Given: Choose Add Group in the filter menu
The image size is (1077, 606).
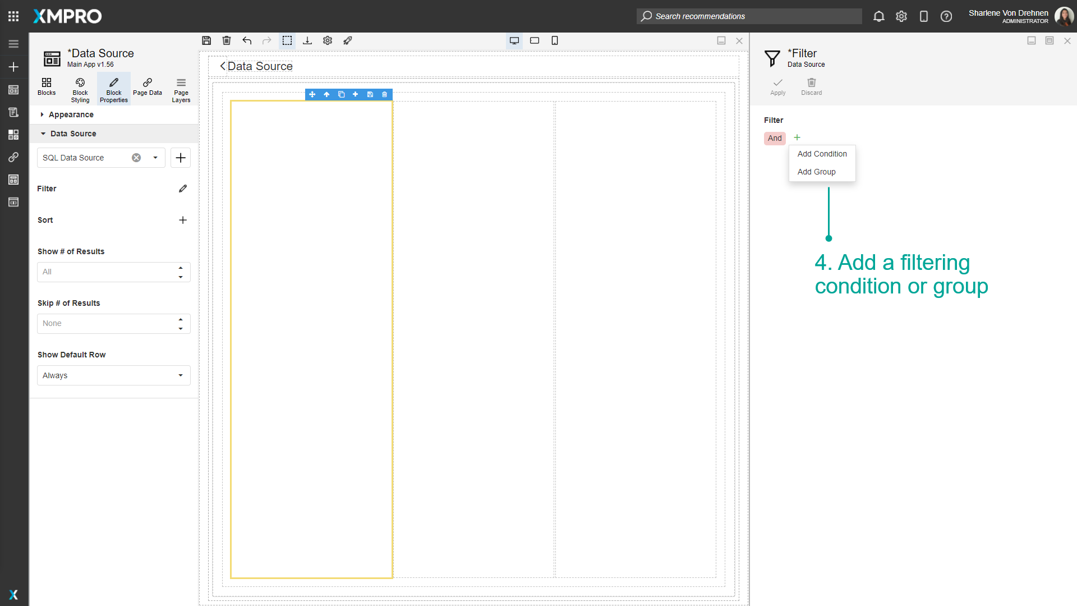Looking at the screenshot, I should (x=816, y=172).
